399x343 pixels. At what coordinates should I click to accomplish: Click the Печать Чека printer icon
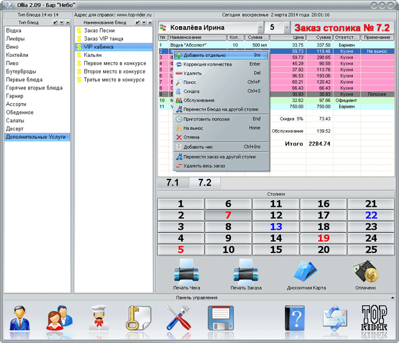pos(187,271)
